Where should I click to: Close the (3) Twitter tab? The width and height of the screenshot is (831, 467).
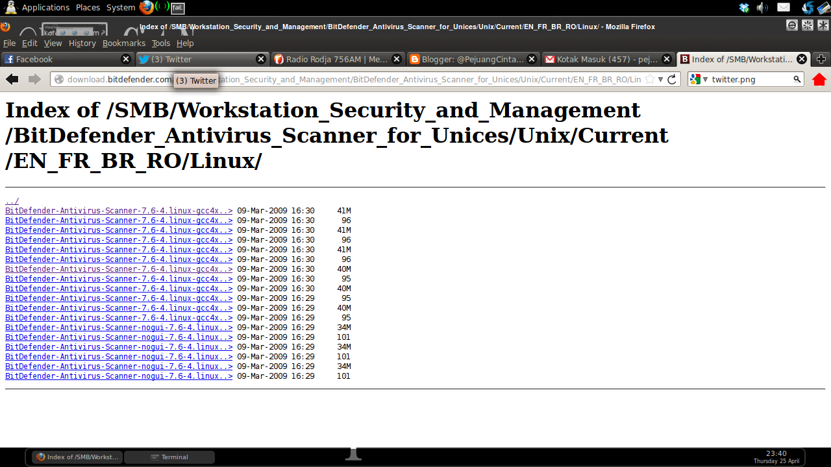(x=261, y=59)
